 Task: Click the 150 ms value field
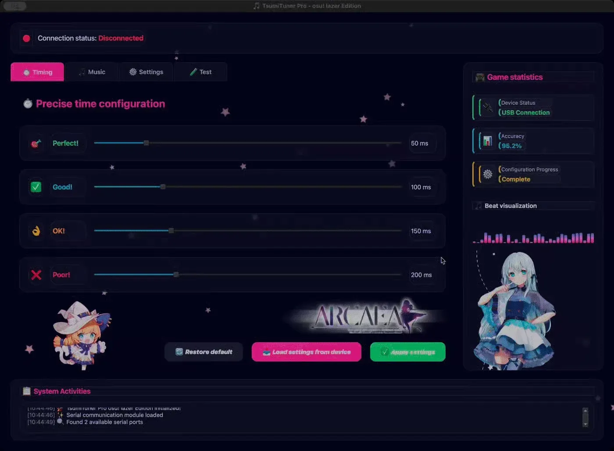(423, 231)
